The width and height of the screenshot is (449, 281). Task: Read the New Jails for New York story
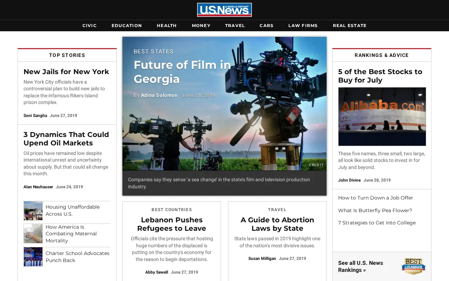point(66,72)
